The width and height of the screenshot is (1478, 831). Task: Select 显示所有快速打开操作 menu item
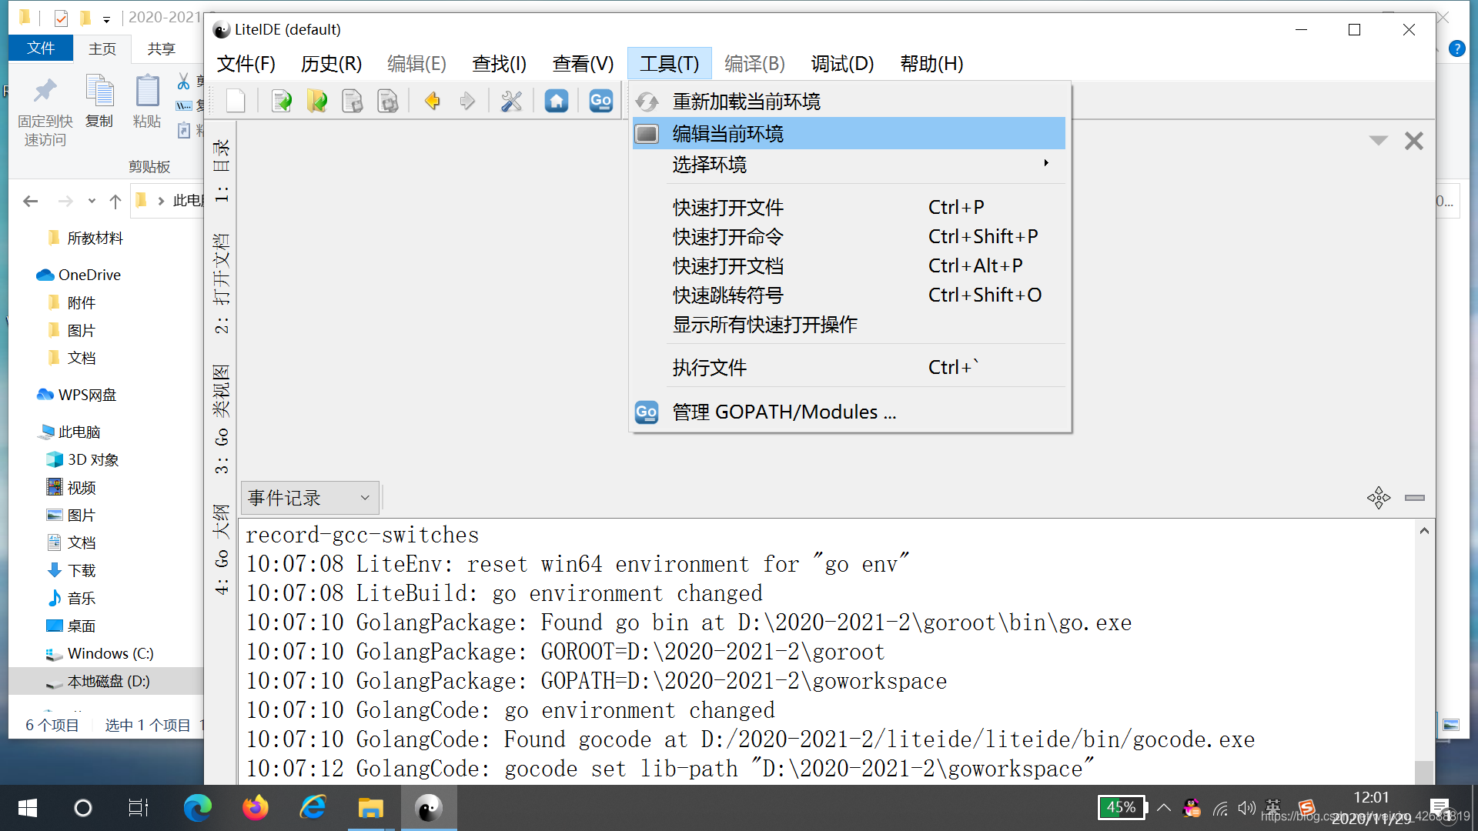(x=849, y=324)
